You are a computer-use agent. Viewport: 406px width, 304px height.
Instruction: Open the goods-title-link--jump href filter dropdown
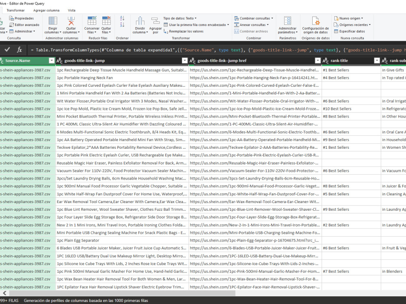(x=318, y=60)
